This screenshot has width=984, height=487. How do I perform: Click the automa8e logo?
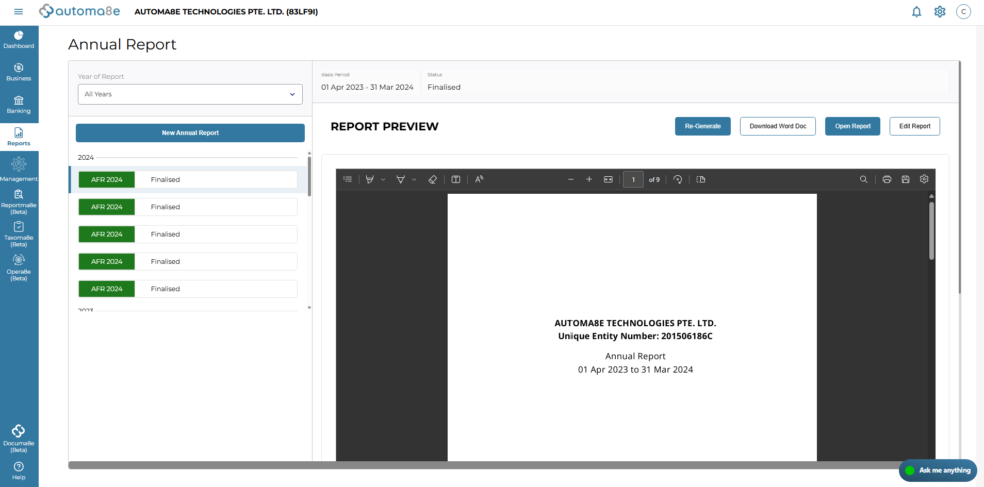[79, 11]
